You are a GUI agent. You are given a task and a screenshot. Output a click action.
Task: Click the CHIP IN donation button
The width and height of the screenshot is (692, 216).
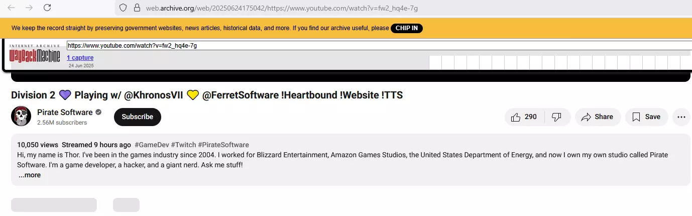[407, 28]
